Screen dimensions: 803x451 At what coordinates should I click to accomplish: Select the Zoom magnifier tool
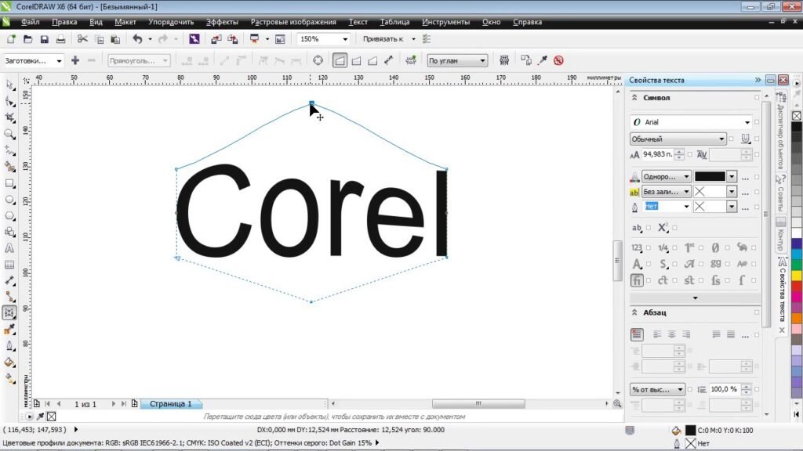tap(9, 134)
